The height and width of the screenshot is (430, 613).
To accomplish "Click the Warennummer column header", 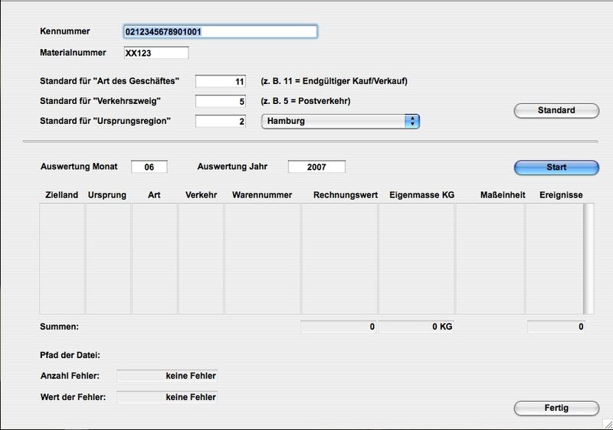I will [x=262, y=195].
